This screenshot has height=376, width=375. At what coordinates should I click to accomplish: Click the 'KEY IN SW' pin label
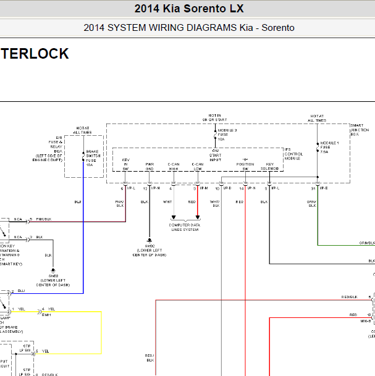point(125,164)
